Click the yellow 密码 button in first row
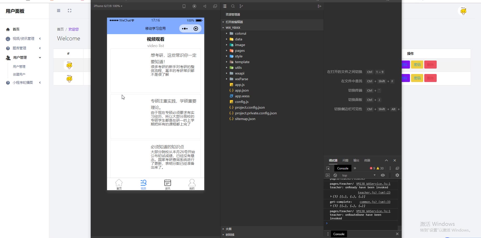This screenshot has width=481, height=238. [417, 65]
